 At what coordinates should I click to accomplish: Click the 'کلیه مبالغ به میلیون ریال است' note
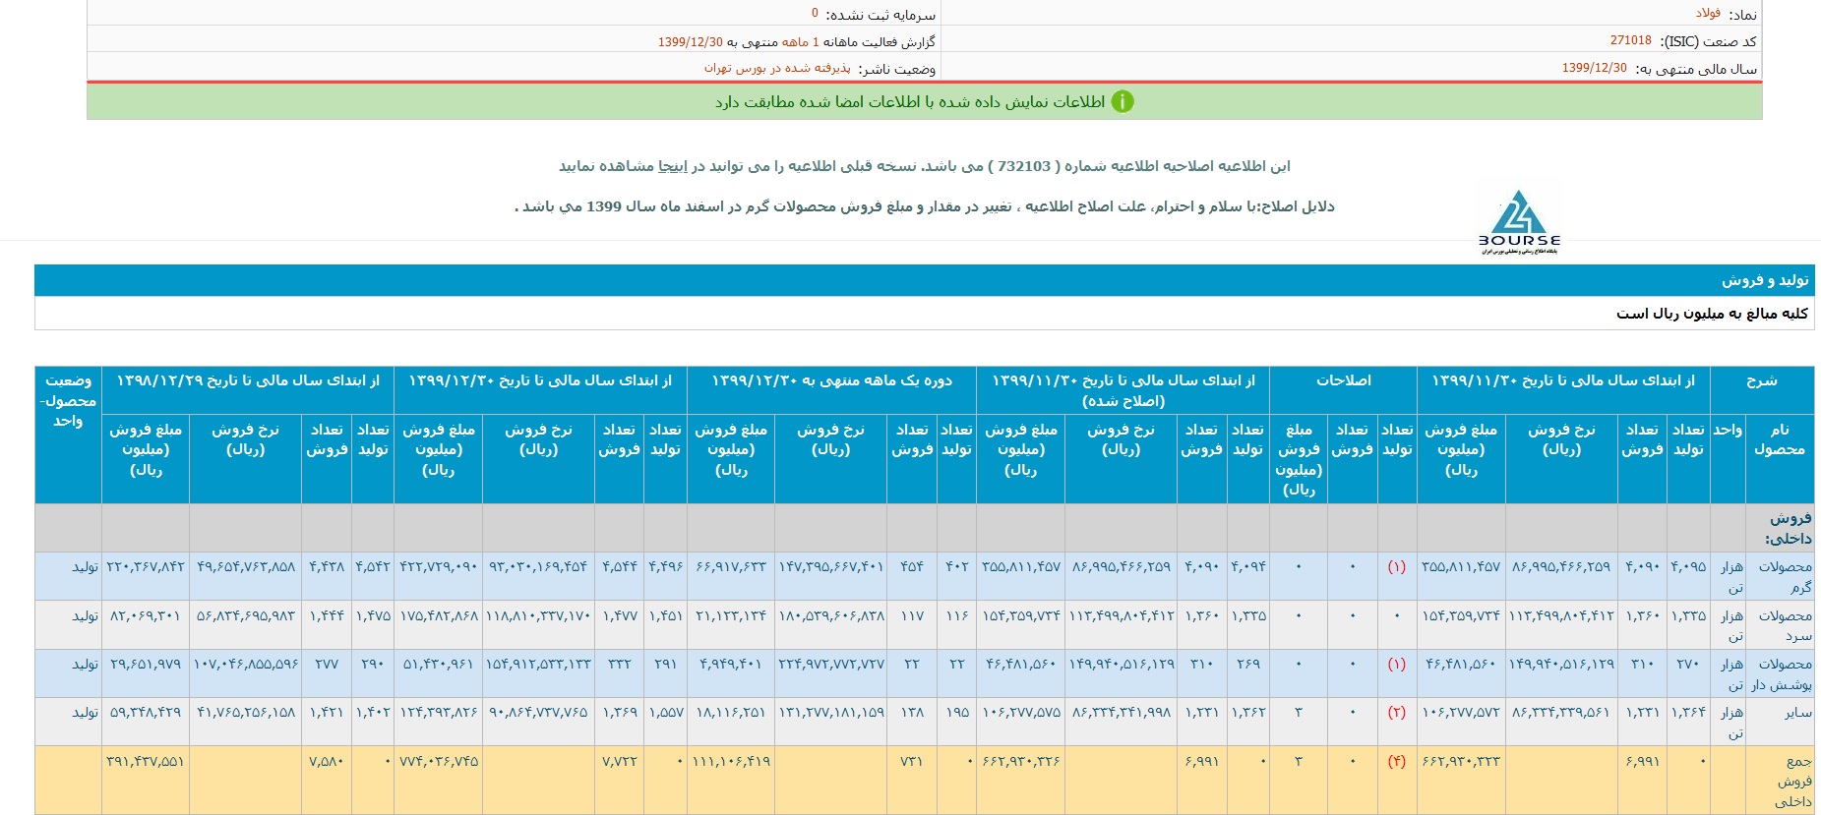(x=1712, y=313)
